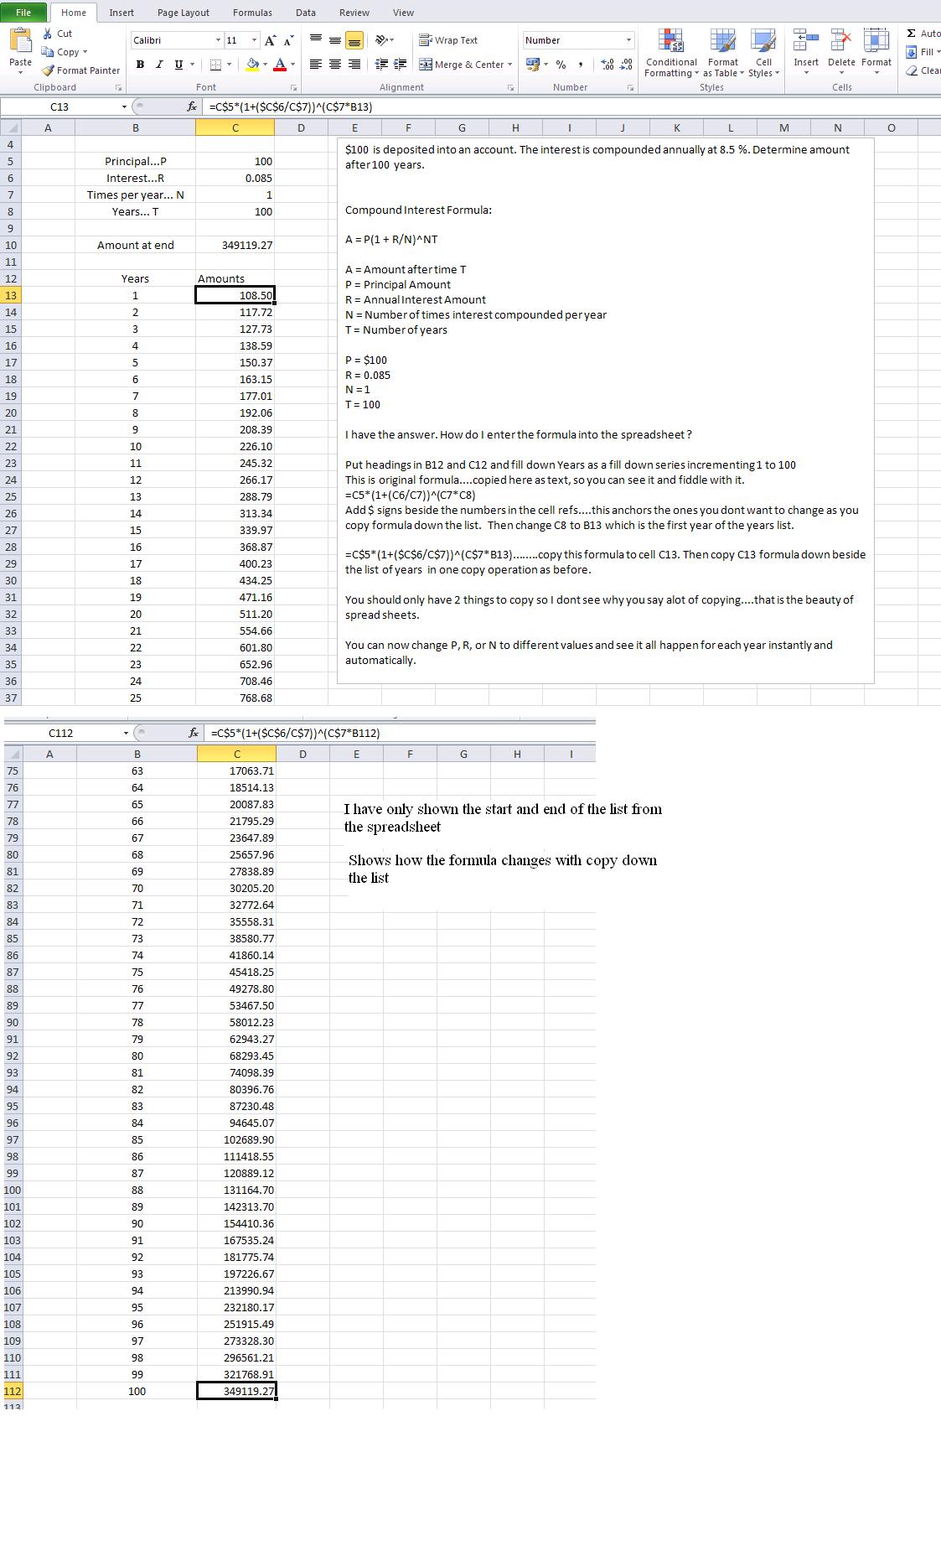This screenshot has height=1546, width=941.
Task: Center text horizontally in the cell
Action: [335, 64]
